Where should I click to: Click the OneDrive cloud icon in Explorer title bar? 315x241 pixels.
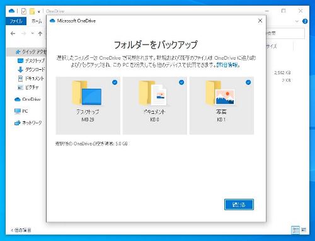(x=12, y=11)
